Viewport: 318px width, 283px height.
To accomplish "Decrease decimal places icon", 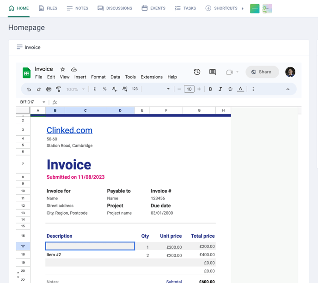I will [x=114, y=89].
